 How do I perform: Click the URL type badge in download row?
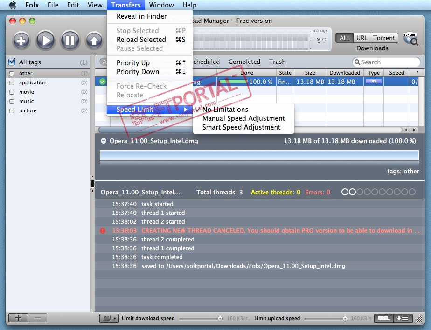pyautogui.click(x=374, y=81)
